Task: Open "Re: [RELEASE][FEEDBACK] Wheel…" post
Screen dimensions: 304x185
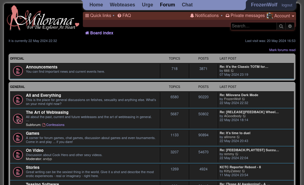Action: (249, 112)
